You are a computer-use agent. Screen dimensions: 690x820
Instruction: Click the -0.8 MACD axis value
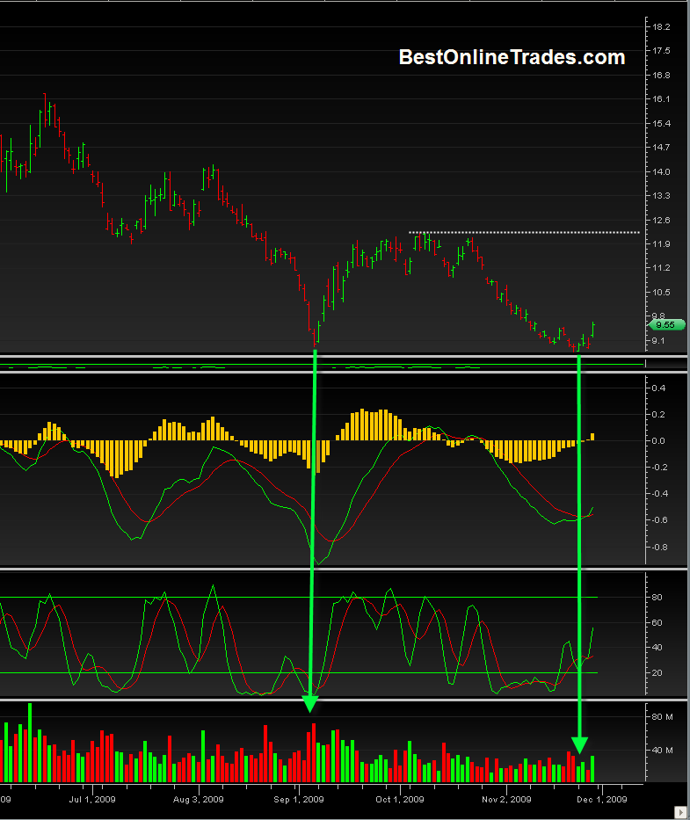pyautogui.click(x=659, y=547)
